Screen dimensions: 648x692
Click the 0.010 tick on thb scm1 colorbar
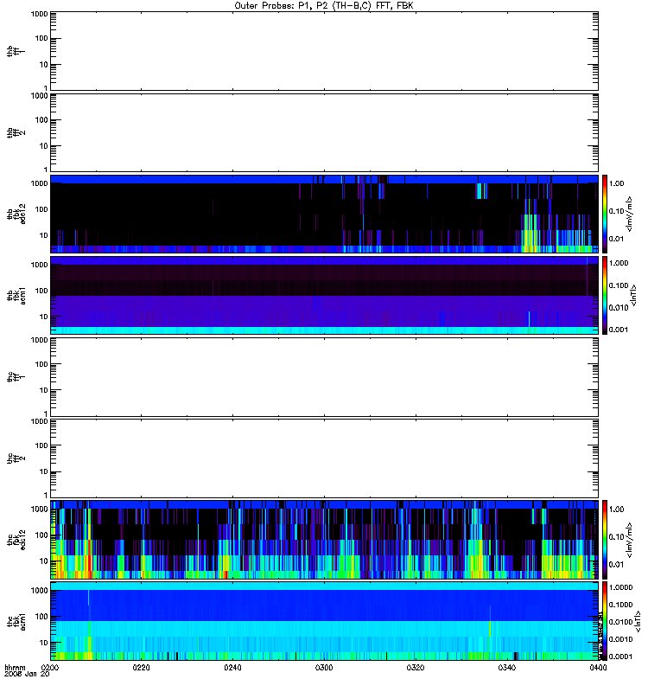(x=619, y=308)
